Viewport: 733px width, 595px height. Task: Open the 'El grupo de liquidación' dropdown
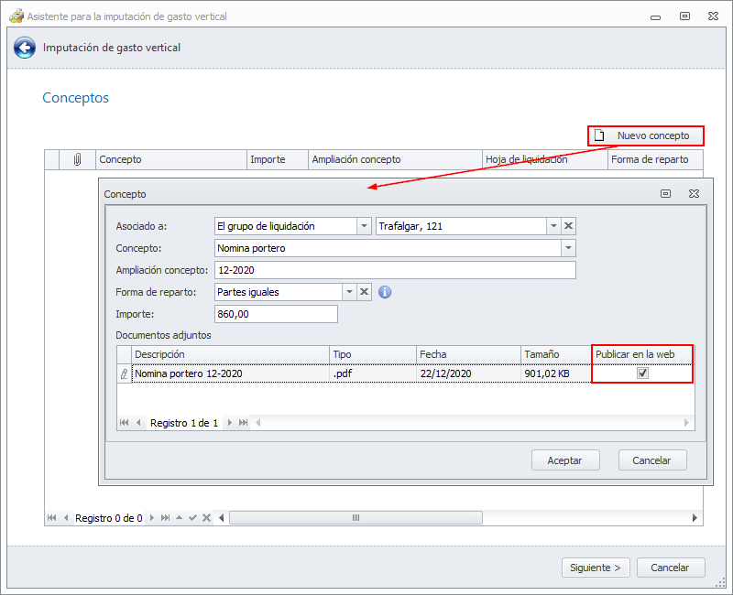click(x=364, y=226)
